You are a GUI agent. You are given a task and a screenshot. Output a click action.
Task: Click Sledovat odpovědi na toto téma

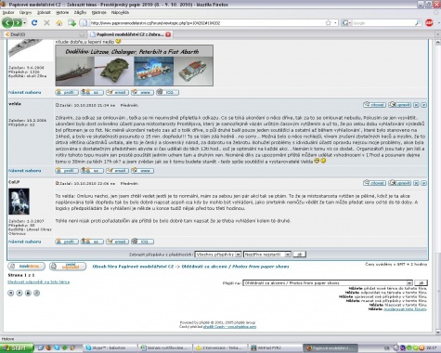38,282
